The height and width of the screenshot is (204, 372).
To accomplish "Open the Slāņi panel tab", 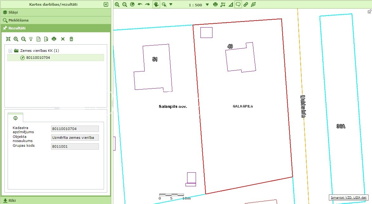I will point(55,12).
